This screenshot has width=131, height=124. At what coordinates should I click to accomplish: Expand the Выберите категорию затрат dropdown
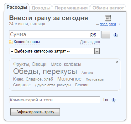coord(55,51)
